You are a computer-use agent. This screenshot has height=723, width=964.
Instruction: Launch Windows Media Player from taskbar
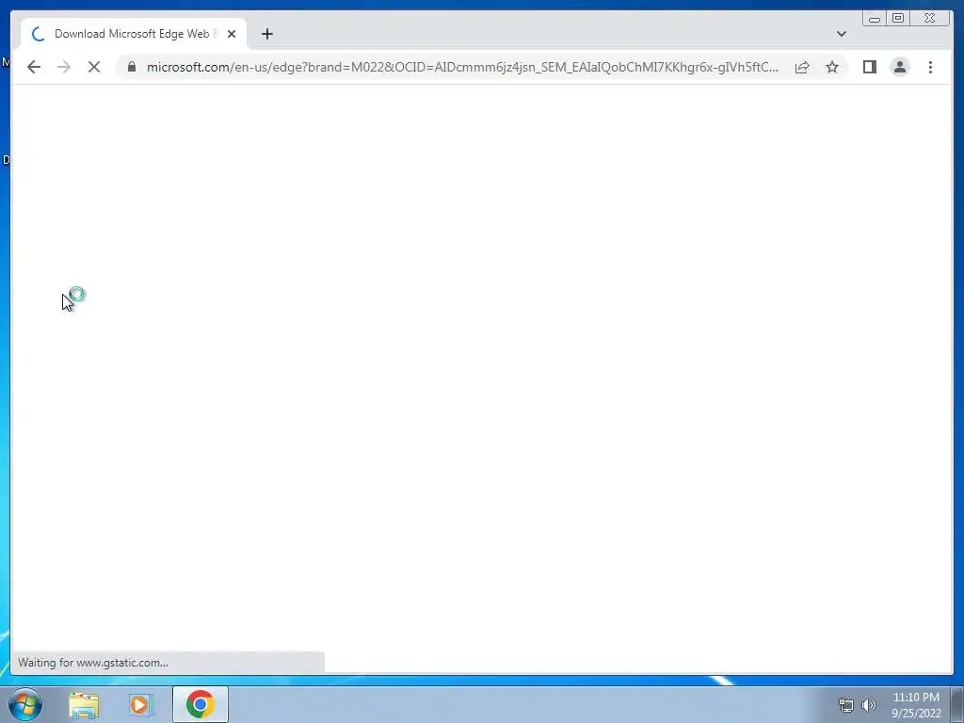(x=141, y=705)
